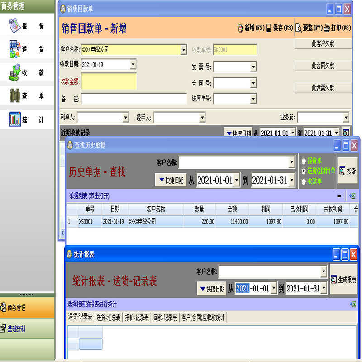This screenshot has height=362, width=362.
Task: Select the XS0001 row in 单据列表
Action: coord(212,222)
